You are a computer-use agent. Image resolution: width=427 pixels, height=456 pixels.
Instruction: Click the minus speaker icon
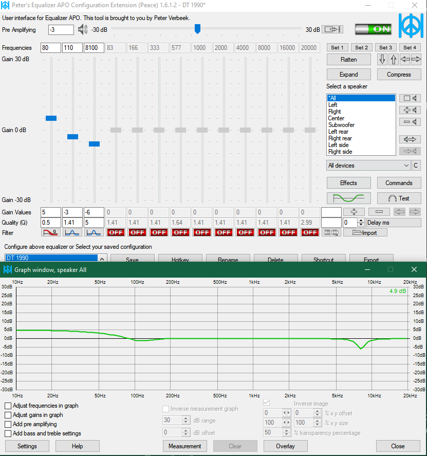tap(410, 122)
